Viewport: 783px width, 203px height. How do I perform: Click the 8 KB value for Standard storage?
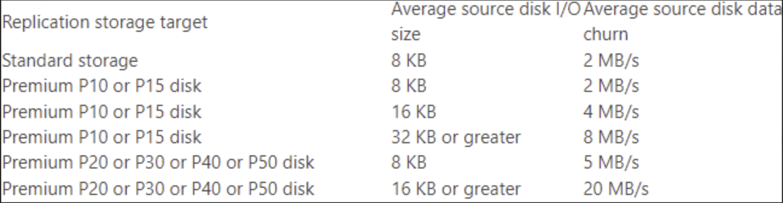(x=409, y=61)
